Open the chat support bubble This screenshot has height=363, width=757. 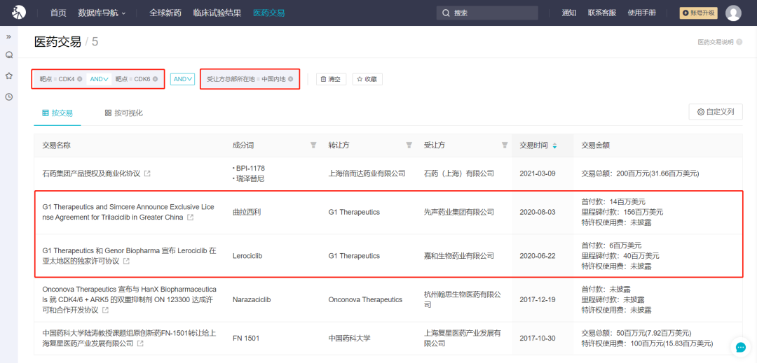point(739,347)
